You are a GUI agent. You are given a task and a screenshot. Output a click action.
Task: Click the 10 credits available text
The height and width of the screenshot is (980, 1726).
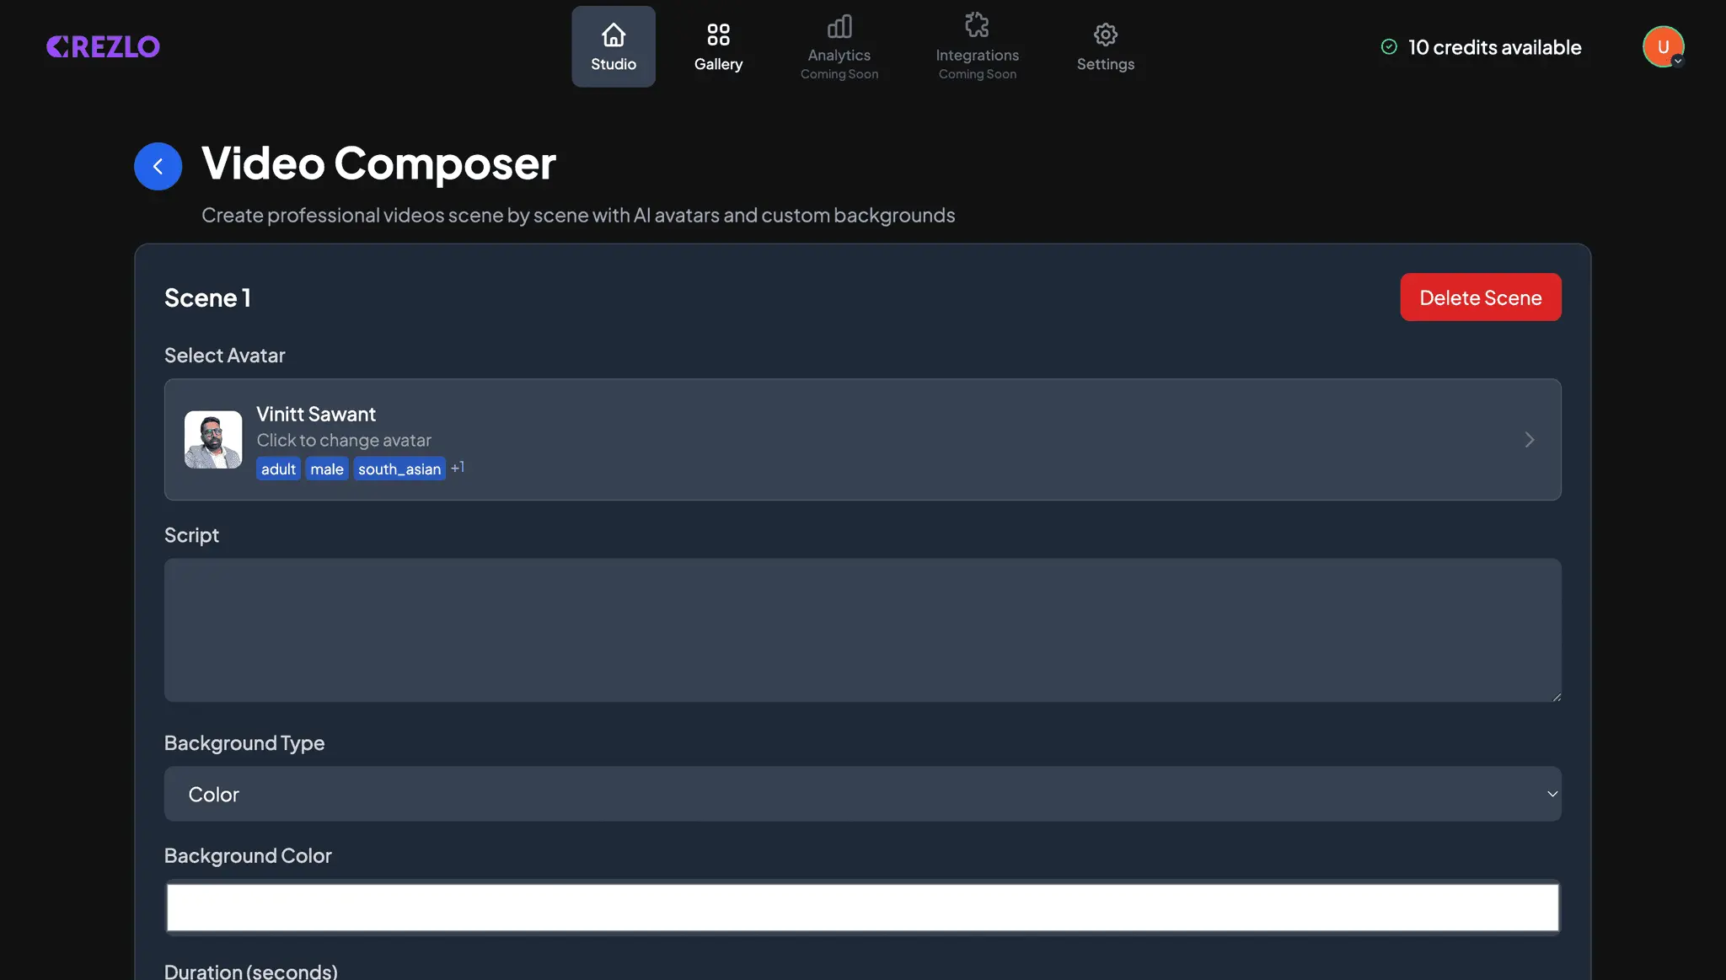tap(1494, 47)
